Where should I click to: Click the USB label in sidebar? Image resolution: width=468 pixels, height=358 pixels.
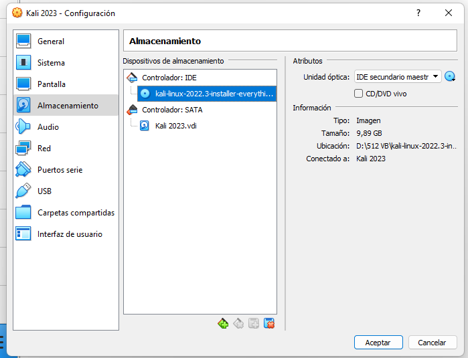coord(44,191)
